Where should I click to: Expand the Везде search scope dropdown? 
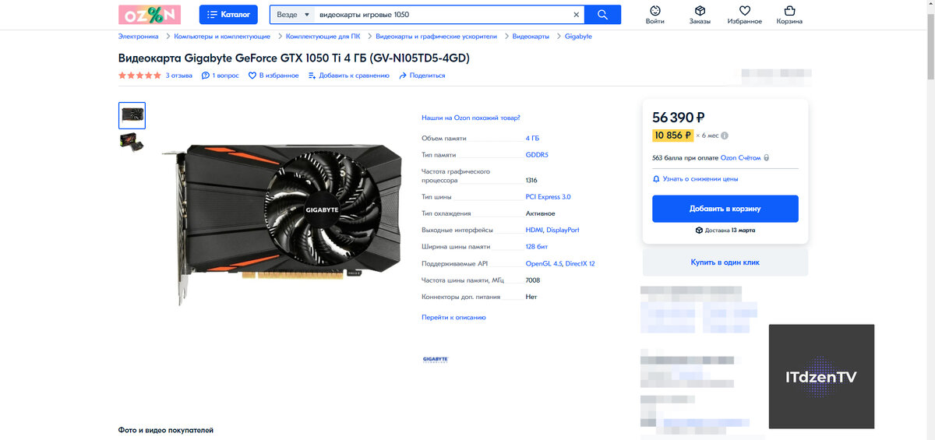293,15
